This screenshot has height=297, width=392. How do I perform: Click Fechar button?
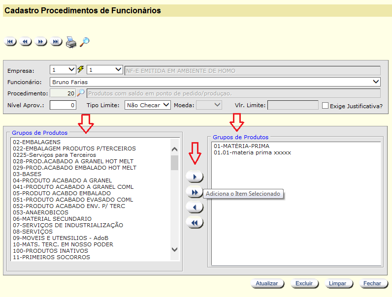(372, 284)
